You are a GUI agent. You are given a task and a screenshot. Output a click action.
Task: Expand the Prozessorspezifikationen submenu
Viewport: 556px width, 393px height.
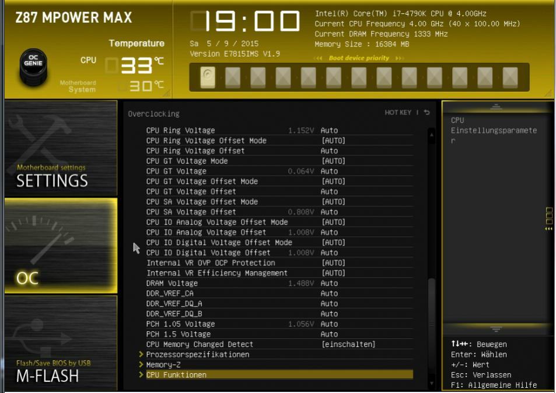[x=198, y=355]
